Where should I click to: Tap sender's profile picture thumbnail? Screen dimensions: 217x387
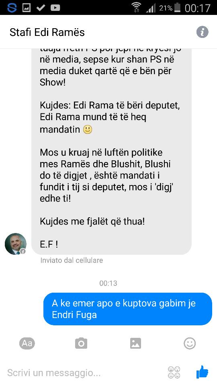[16, 244]
